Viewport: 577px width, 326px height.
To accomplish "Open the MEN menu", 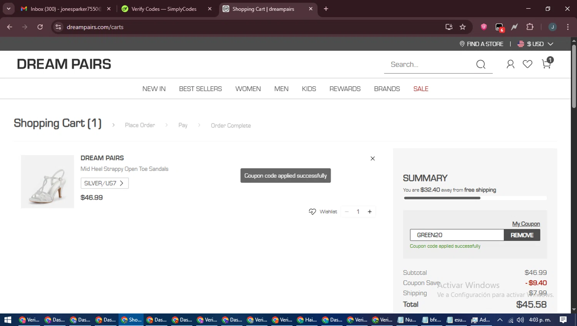I will coord(281,89).
